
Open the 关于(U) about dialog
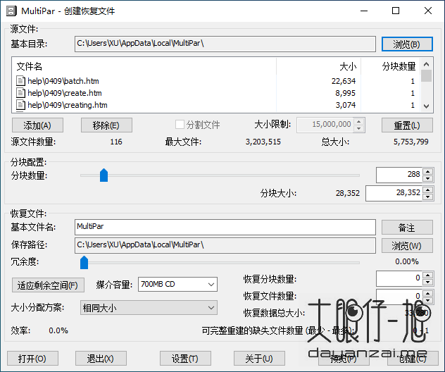259,359
